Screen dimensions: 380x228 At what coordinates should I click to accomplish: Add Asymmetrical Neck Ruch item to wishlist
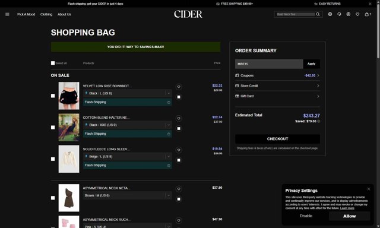(179, 220)
